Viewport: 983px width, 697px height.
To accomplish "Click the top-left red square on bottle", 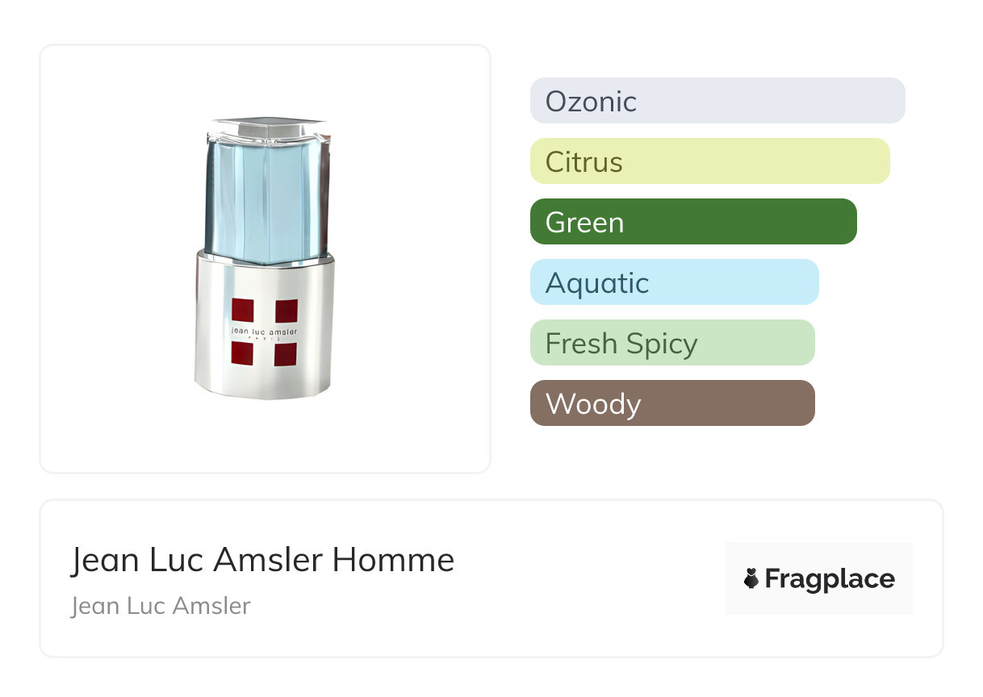I will click(x=243, y=311).
